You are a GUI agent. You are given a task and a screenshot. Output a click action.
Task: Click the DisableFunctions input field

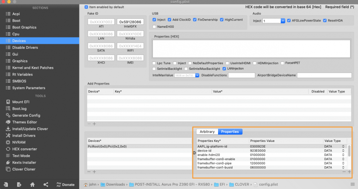242,75
